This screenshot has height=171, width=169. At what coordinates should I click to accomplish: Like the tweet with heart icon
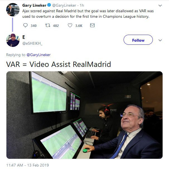click(x=70, y=26)
